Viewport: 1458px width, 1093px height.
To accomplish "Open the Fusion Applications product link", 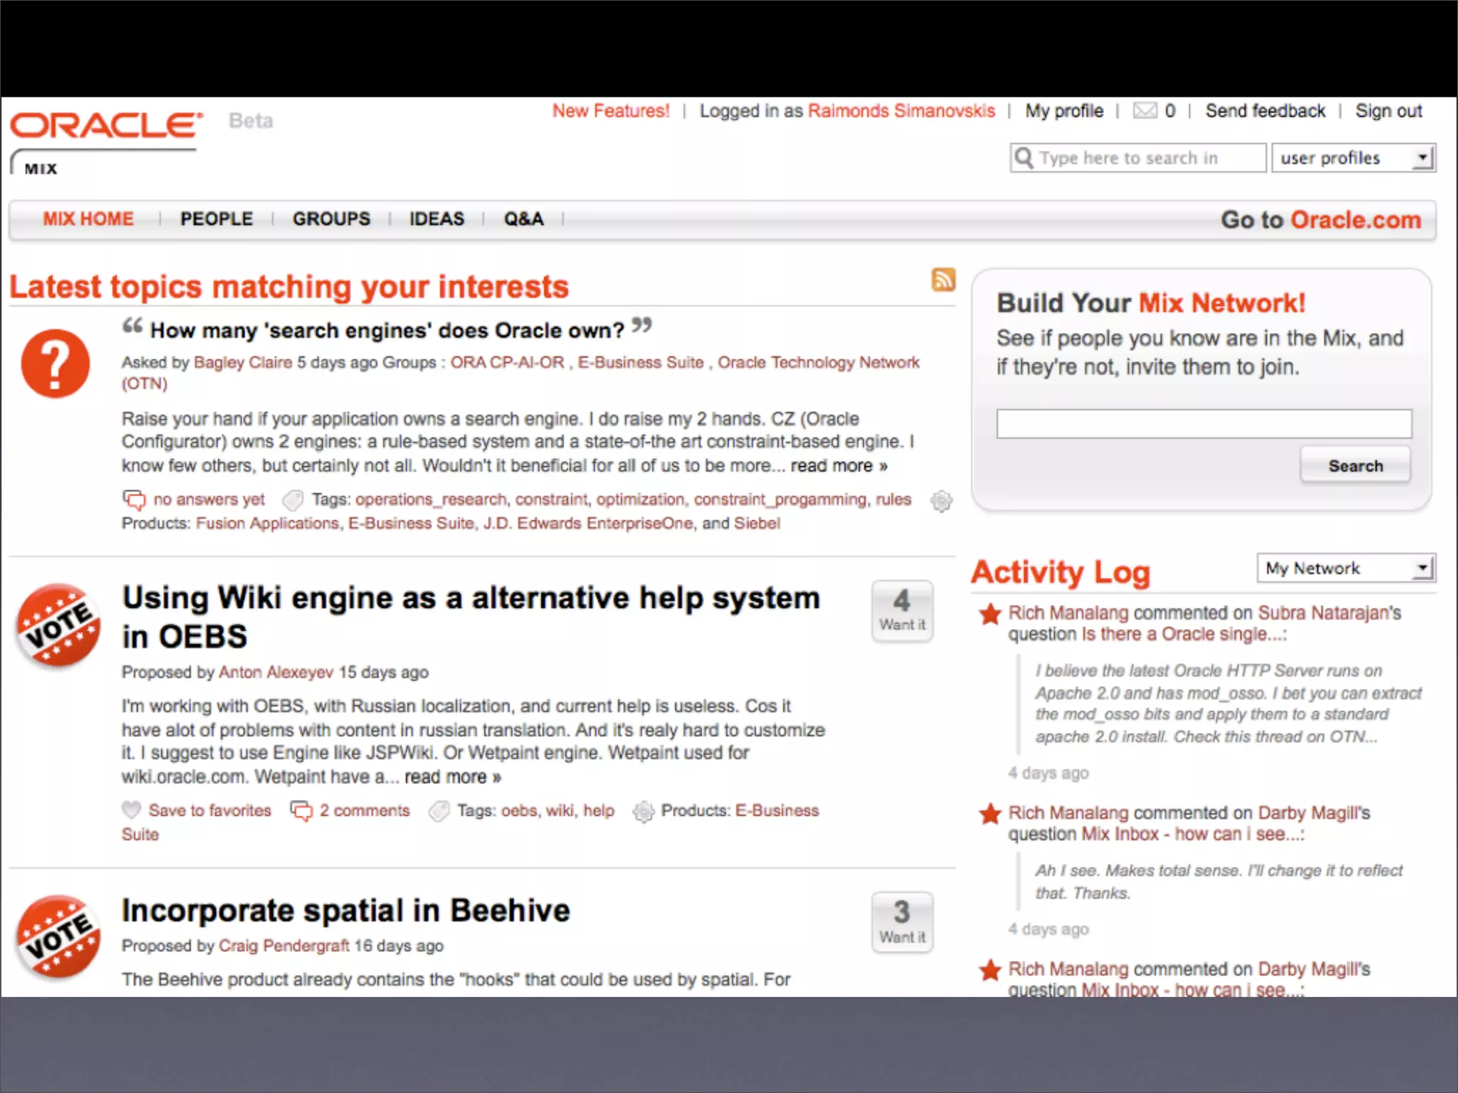I will pyautogui.click(x=268, y=523).
